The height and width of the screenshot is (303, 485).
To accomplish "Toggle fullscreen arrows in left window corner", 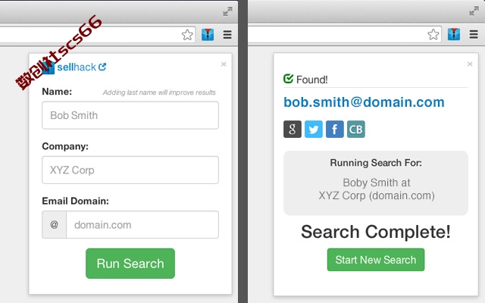I will (227, 11).
